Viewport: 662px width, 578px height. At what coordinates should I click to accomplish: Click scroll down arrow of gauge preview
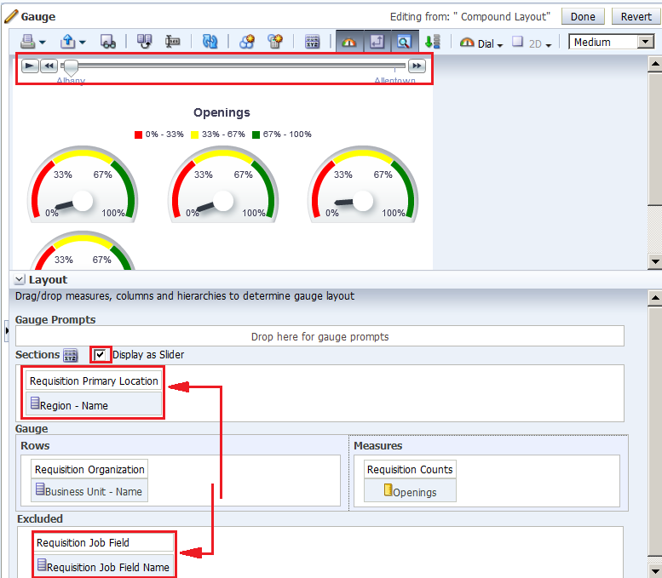[655, 261]
